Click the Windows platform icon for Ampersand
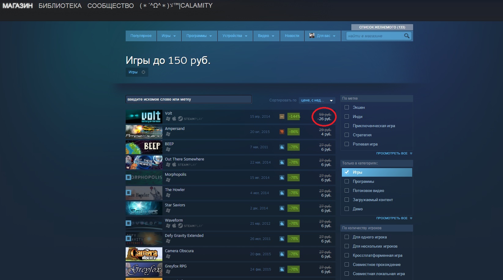This screenshot has height=280, width=503. click(168, 134)
